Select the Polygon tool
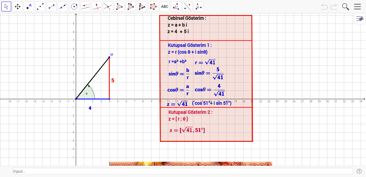Viewport: 366px width, 177px height. [x=119, y=7]
